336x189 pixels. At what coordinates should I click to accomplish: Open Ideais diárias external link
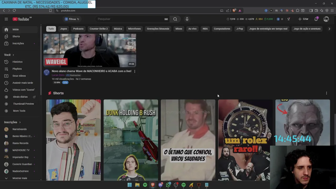(x=20, y=97)
